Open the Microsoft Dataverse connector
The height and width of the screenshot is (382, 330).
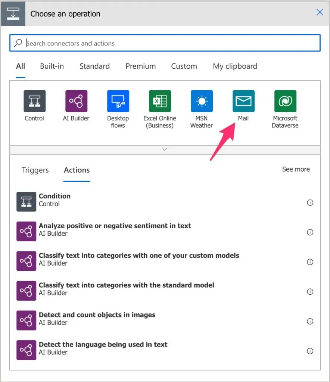point(285,101)
